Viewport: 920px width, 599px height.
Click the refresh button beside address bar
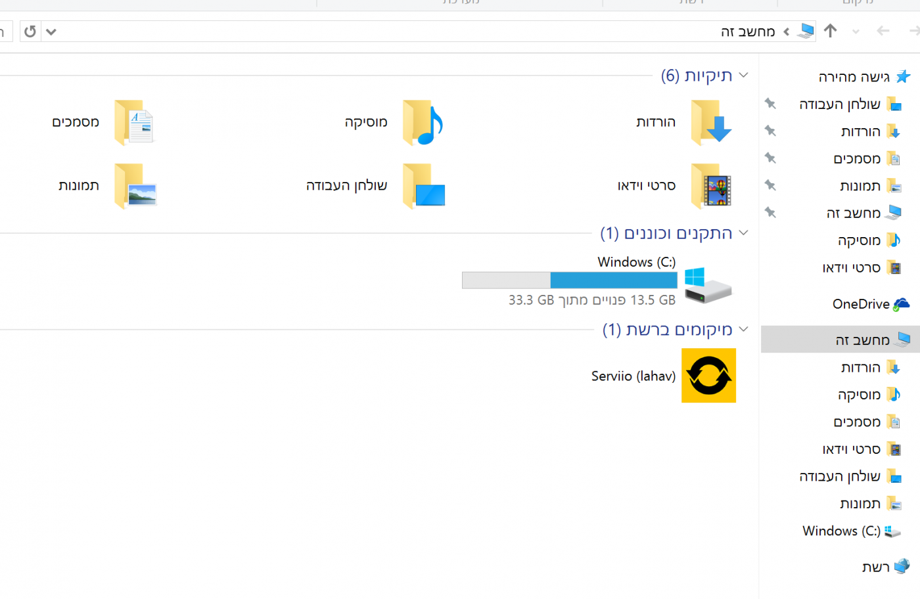coord(30,32)
